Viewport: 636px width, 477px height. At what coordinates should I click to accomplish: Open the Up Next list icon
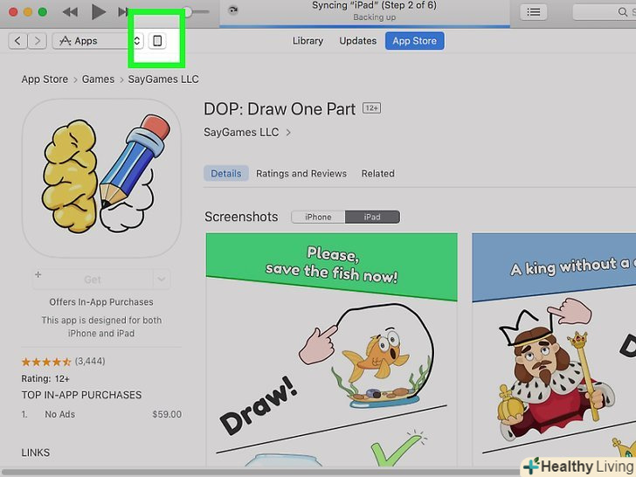click(x=534, y=12)
